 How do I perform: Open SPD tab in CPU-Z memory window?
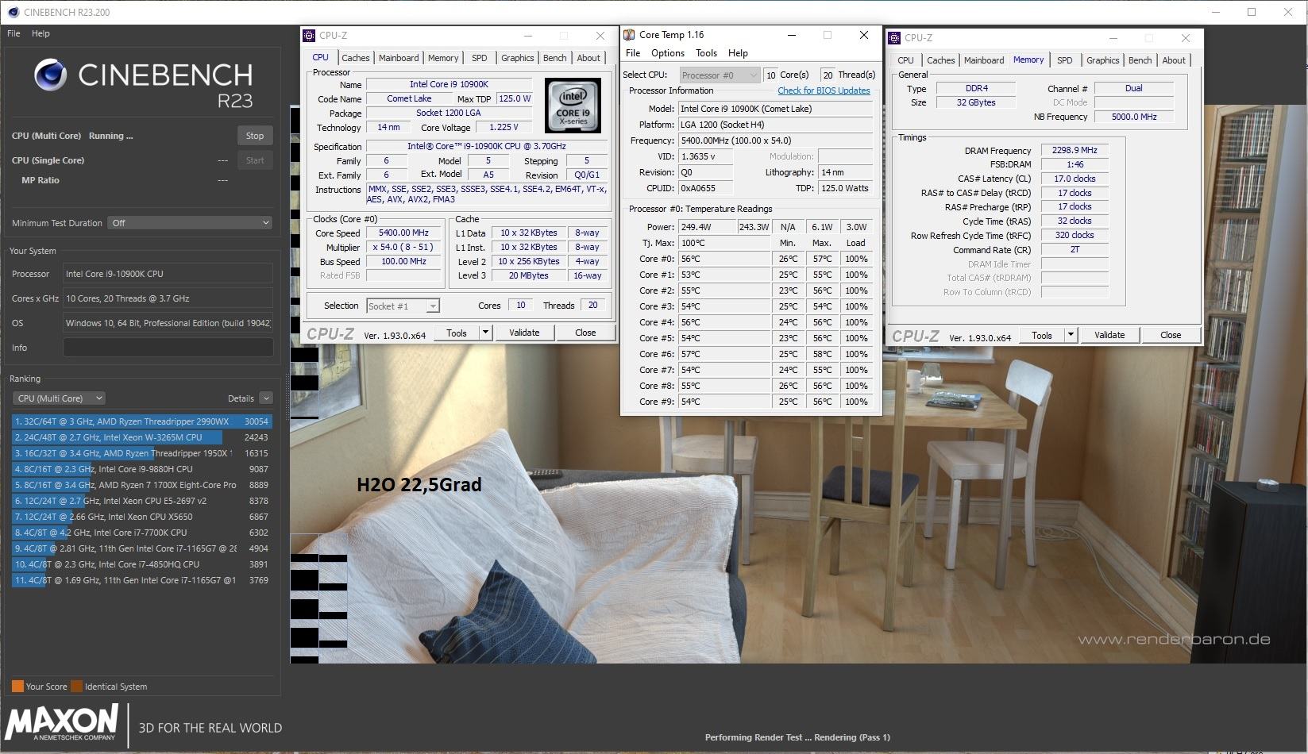1064,60
